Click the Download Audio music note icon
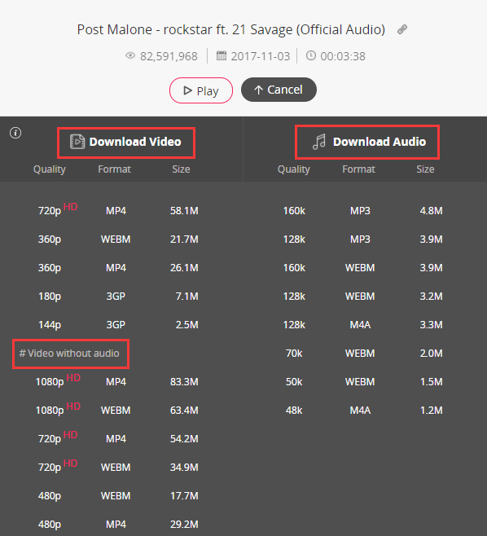The width and height of the screenshot is (487, 536). pyautogui.click(x=319, y=142)
